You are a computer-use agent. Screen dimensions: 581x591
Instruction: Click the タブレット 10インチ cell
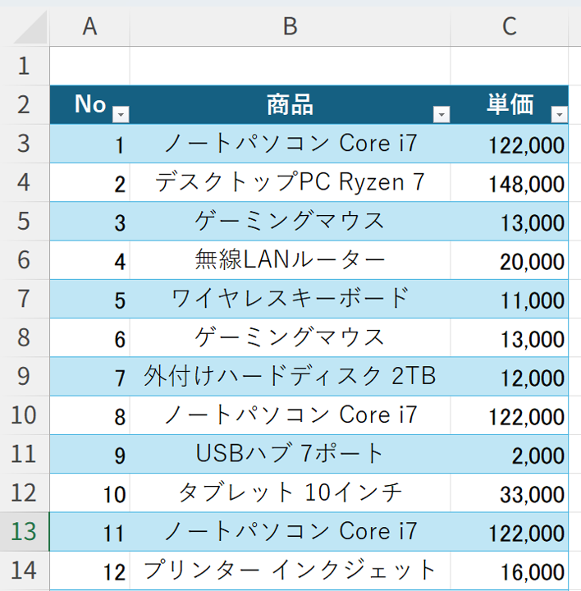coord(290,492)
